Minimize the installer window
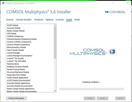 (x=113, y=3)
